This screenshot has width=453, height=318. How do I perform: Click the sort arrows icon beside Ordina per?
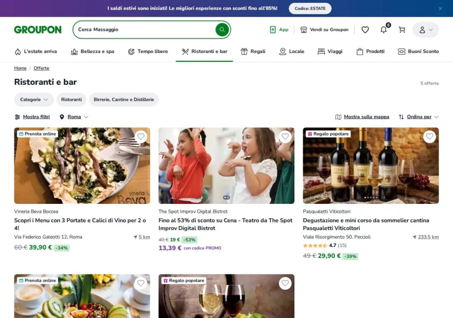pos(401,117)
